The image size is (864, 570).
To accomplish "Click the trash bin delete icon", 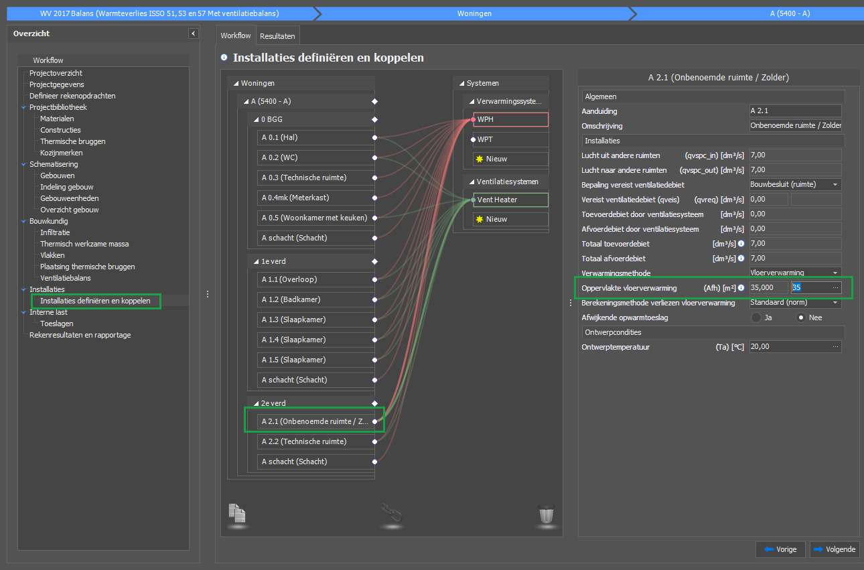I will pos(547,515).
